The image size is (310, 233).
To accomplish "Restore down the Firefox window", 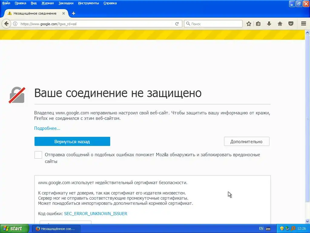I will [x=299, y=4].
